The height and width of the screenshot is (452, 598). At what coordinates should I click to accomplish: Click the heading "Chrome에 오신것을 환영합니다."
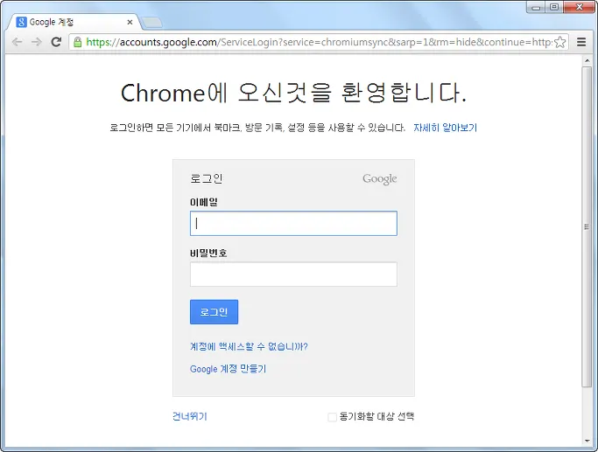(x=293, y=93)
